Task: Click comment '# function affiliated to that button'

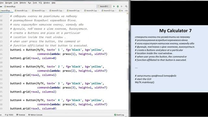Action: 49,45
